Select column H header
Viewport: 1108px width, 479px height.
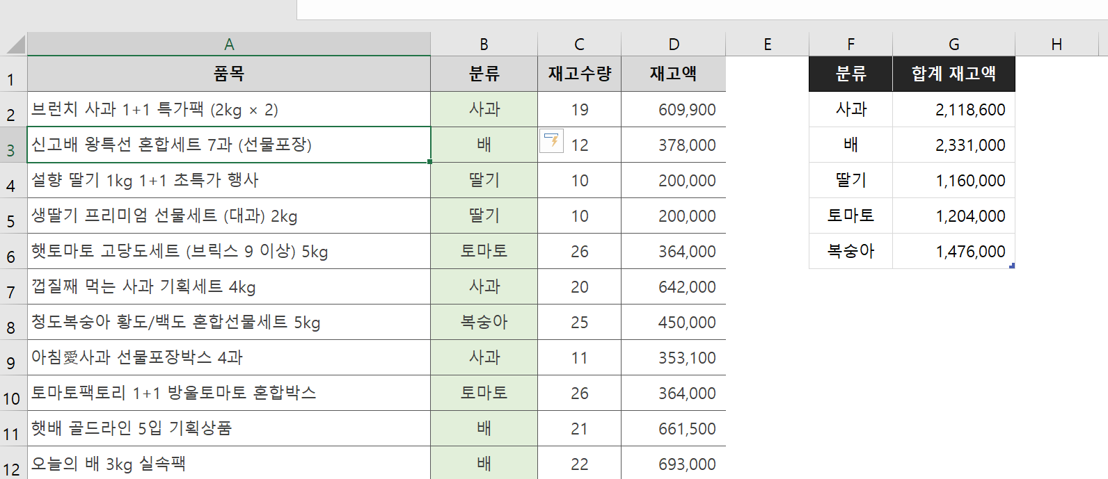1056,44
